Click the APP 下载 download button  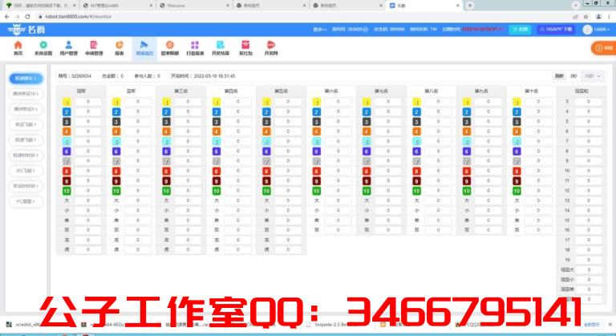click(x=556, y=30)
